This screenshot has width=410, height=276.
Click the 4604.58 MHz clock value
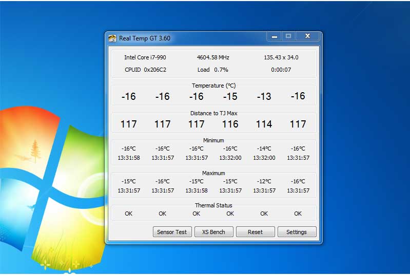(213, 57)
